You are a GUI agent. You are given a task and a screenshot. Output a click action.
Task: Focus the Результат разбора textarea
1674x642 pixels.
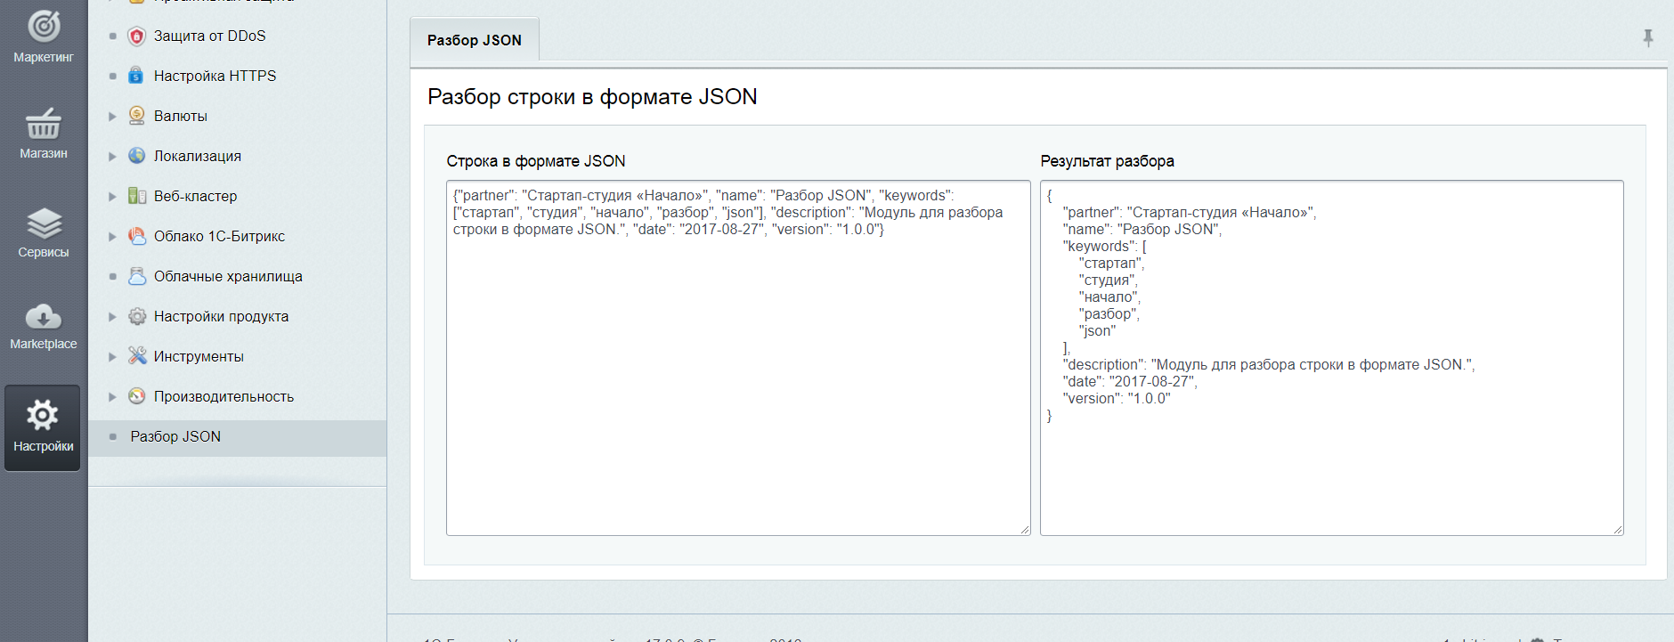(x=1331, y=358)
